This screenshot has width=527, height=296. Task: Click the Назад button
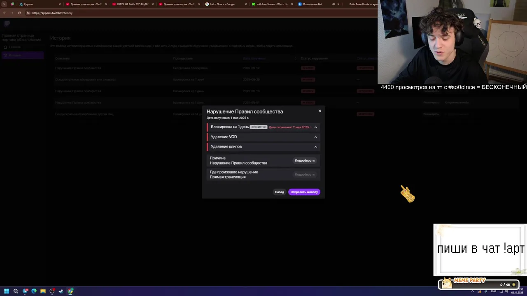coord(280,192)
